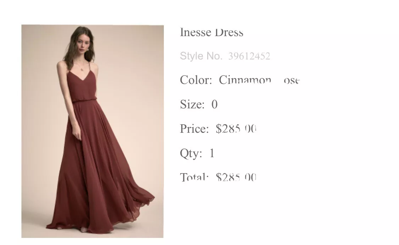Select the quantity value 1
The image size is (399, 245).
212,153
